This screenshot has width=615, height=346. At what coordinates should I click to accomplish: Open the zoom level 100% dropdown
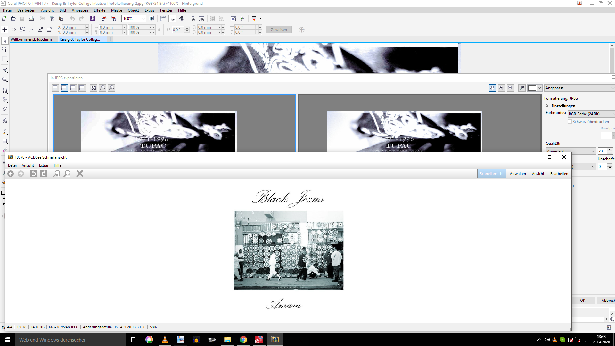(143, 19)
